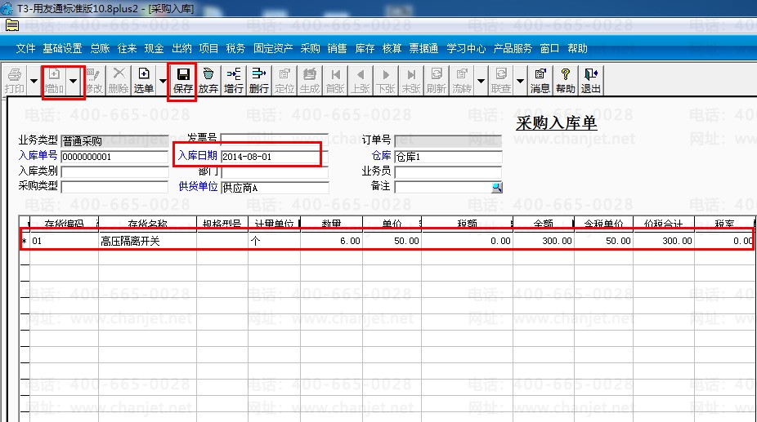
Task: Click the 选单 select order icon
Action: pos(143,80)
